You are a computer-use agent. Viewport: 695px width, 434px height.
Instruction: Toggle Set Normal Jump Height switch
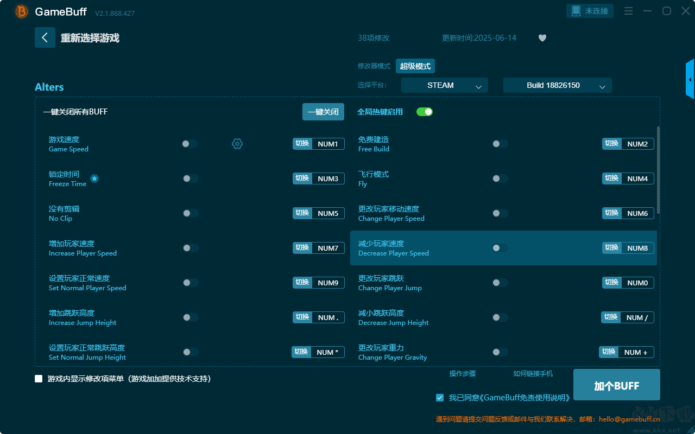coord(190,352)
